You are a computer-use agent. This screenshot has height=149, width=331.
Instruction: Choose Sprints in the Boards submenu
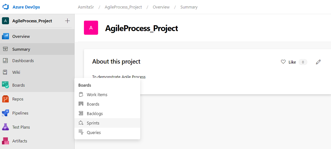[x=93, y=123]
